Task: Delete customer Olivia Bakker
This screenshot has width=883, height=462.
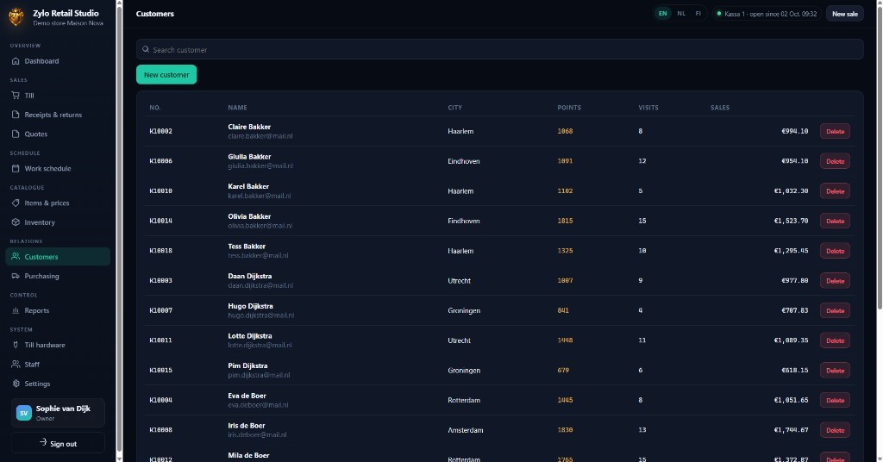Action: [x=835, y=221]
